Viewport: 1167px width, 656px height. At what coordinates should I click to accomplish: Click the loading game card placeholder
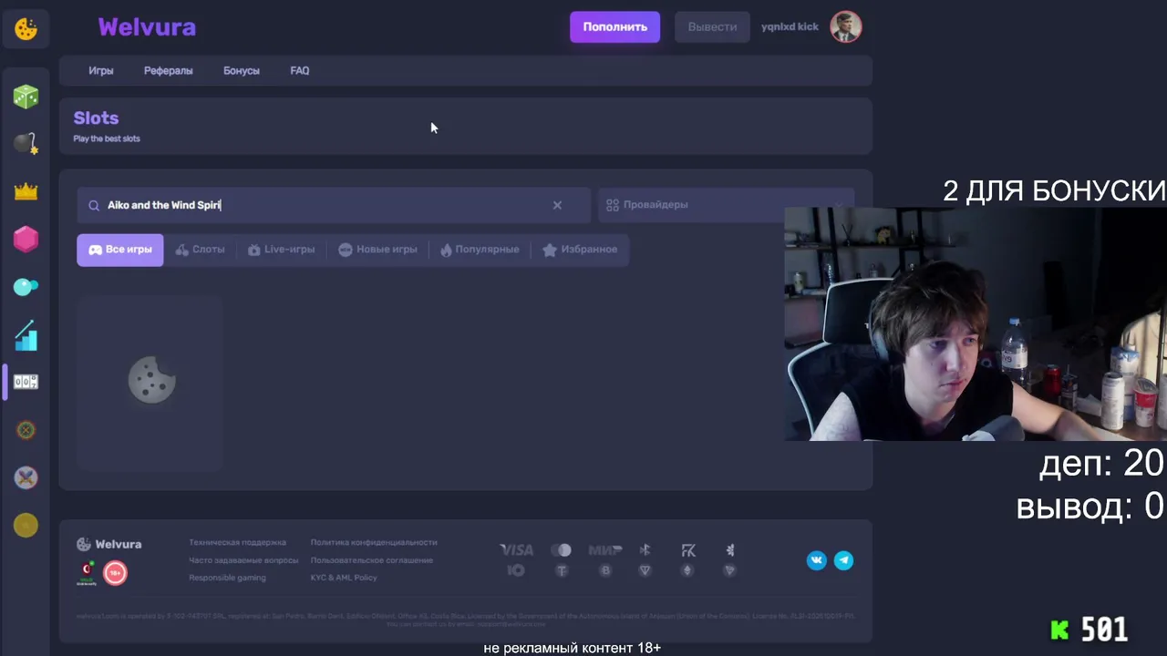(x=150, y=381)
